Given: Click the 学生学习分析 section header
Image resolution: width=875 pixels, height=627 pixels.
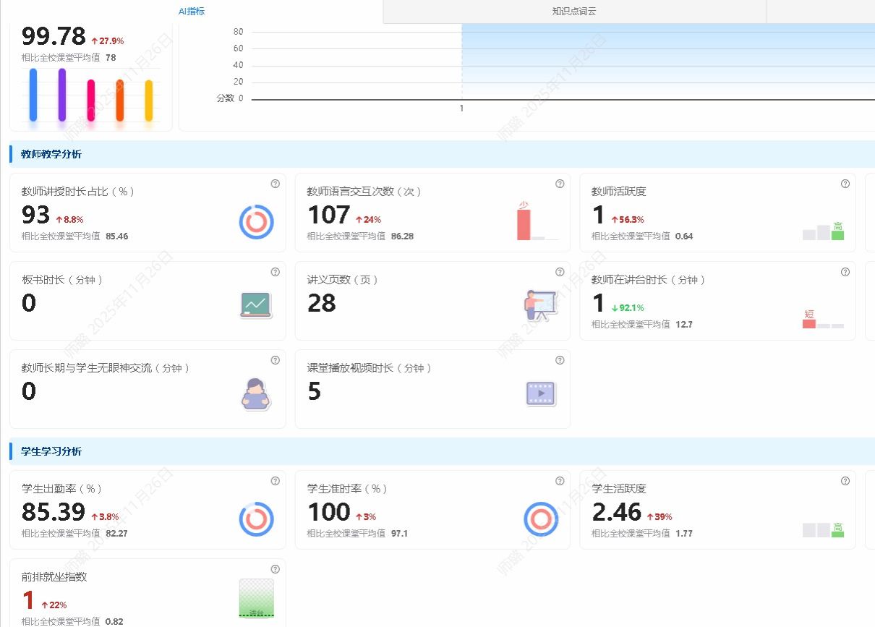Looking at the screenshot, I should [51, 451].
